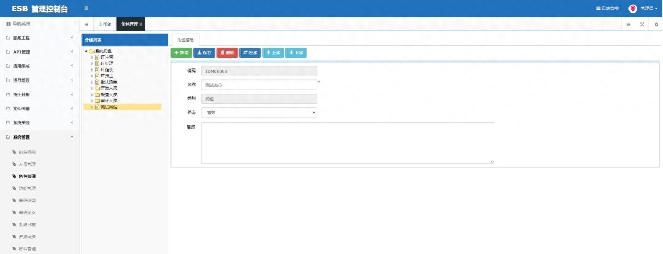This screenshot has height=254, width=663.
Task: Open 日志监控 log monitor
Action: click(x=607, y=8)
